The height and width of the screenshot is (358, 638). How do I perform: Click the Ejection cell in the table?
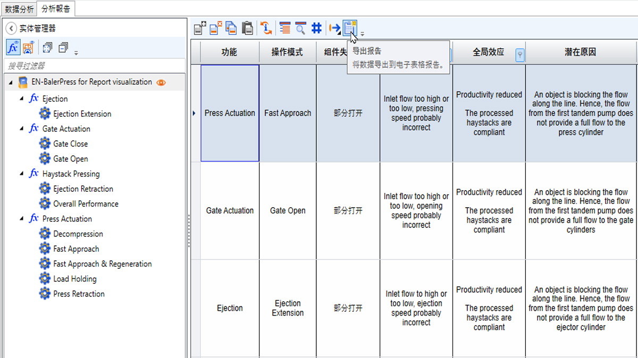click(230, 308)
